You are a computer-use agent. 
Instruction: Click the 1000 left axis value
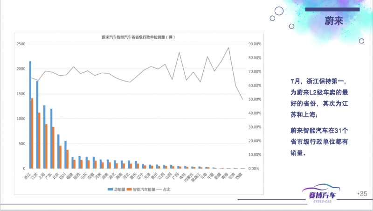(21, 119)
